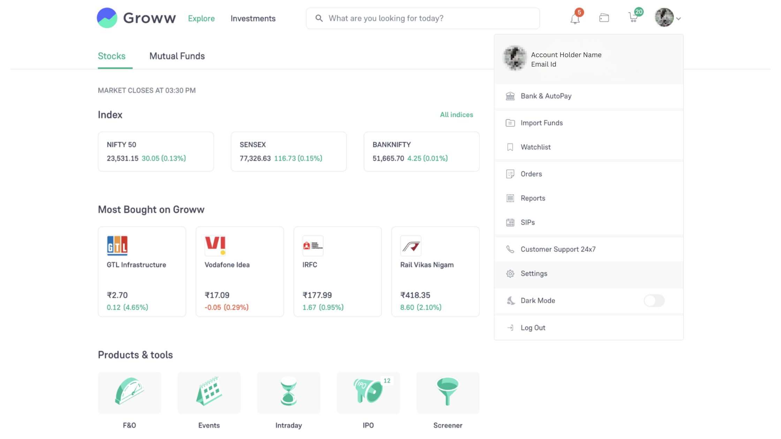Collapse the profile dropdown chevron
The image size is (781, 439).
point(678,19)
